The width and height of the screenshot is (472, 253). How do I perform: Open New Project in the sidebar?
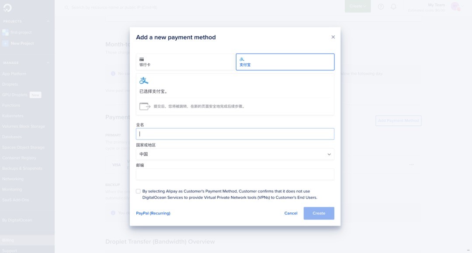22,44
